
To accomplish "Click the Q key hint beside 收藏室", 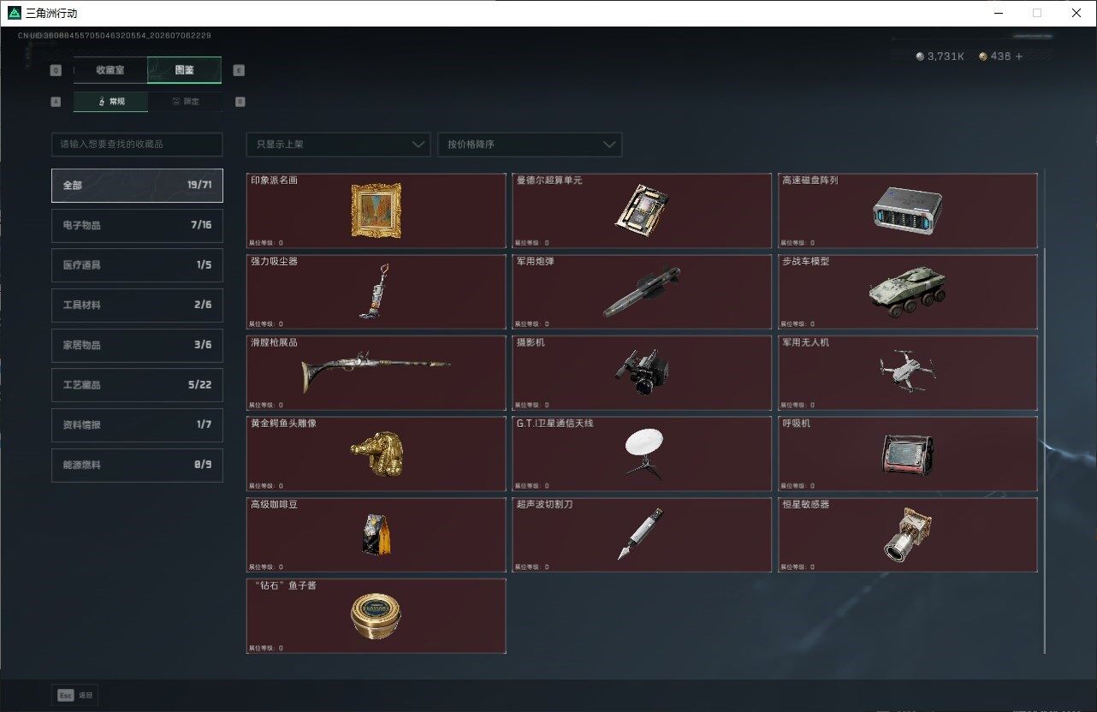I will (x=56, y=71).
